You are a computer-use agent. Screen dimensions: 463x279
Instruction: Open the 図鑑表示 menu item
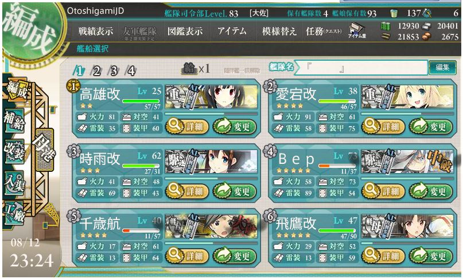pyautogui.click(x=185, y=31)
